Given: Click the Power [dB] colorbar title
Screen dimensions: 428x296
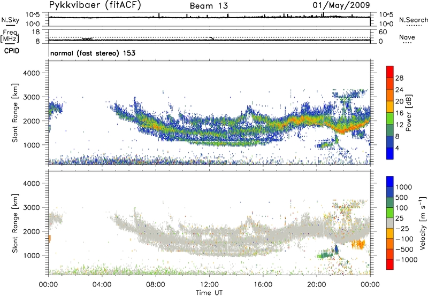Looking at the screenshot, I should point(408,113).
